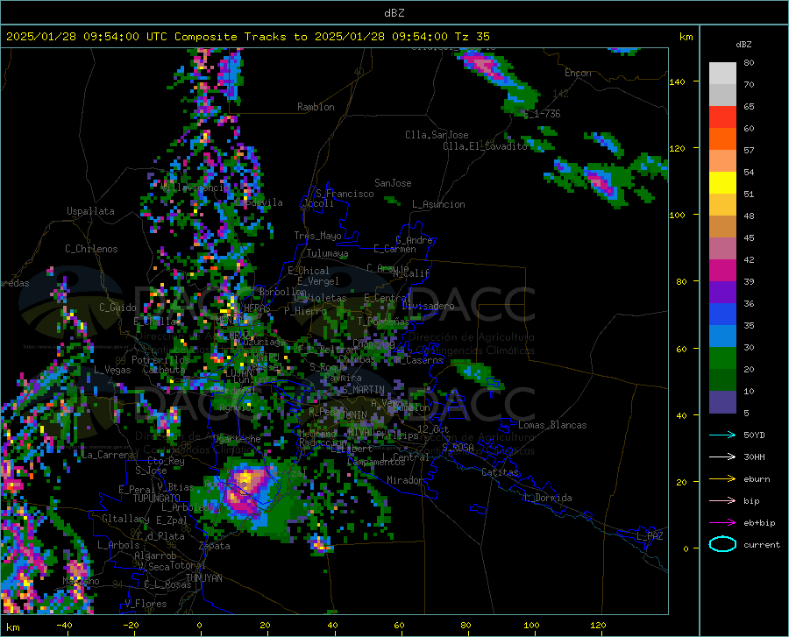
Task: Click the 'Tres_Mayo' map label
Action: coord(317,236)
